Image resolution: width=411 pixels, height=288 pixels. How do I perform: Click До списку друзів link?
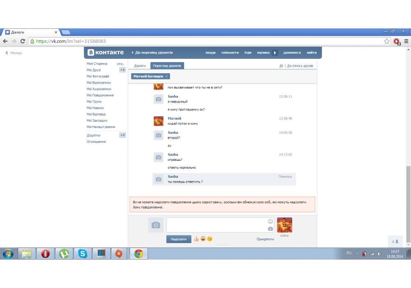tap(300, 66)
